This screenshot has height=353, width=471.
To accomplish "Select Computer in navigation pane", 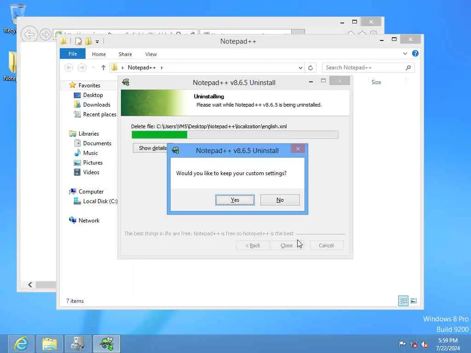I will pos(91,192).
